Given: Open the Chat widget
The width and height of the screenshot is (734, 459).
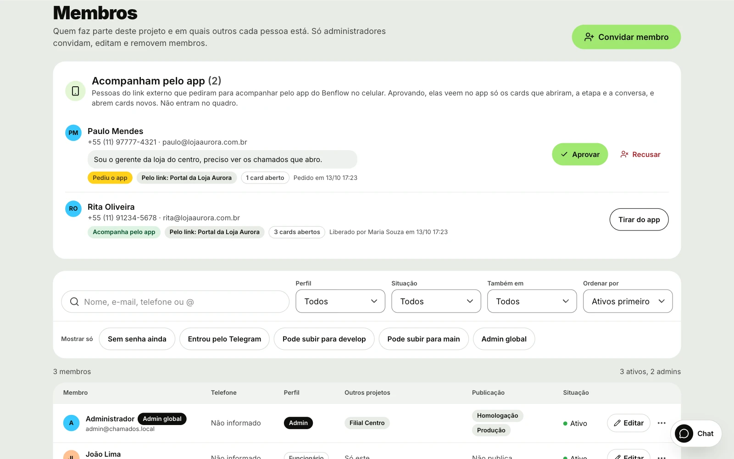Looking at the screenshot, I should 696,433.
